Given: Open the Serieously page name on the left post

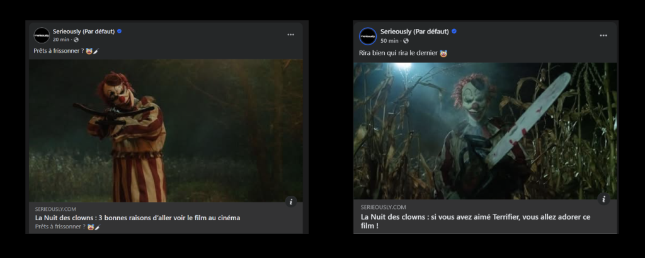Looking at the screenshot, I should click(83, 31).
